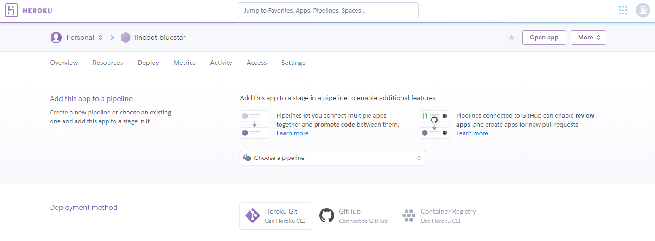Open the user account avatar menu
Image resolution: width=655 pixels, height=241 pixels.
(x=642, y=10)
